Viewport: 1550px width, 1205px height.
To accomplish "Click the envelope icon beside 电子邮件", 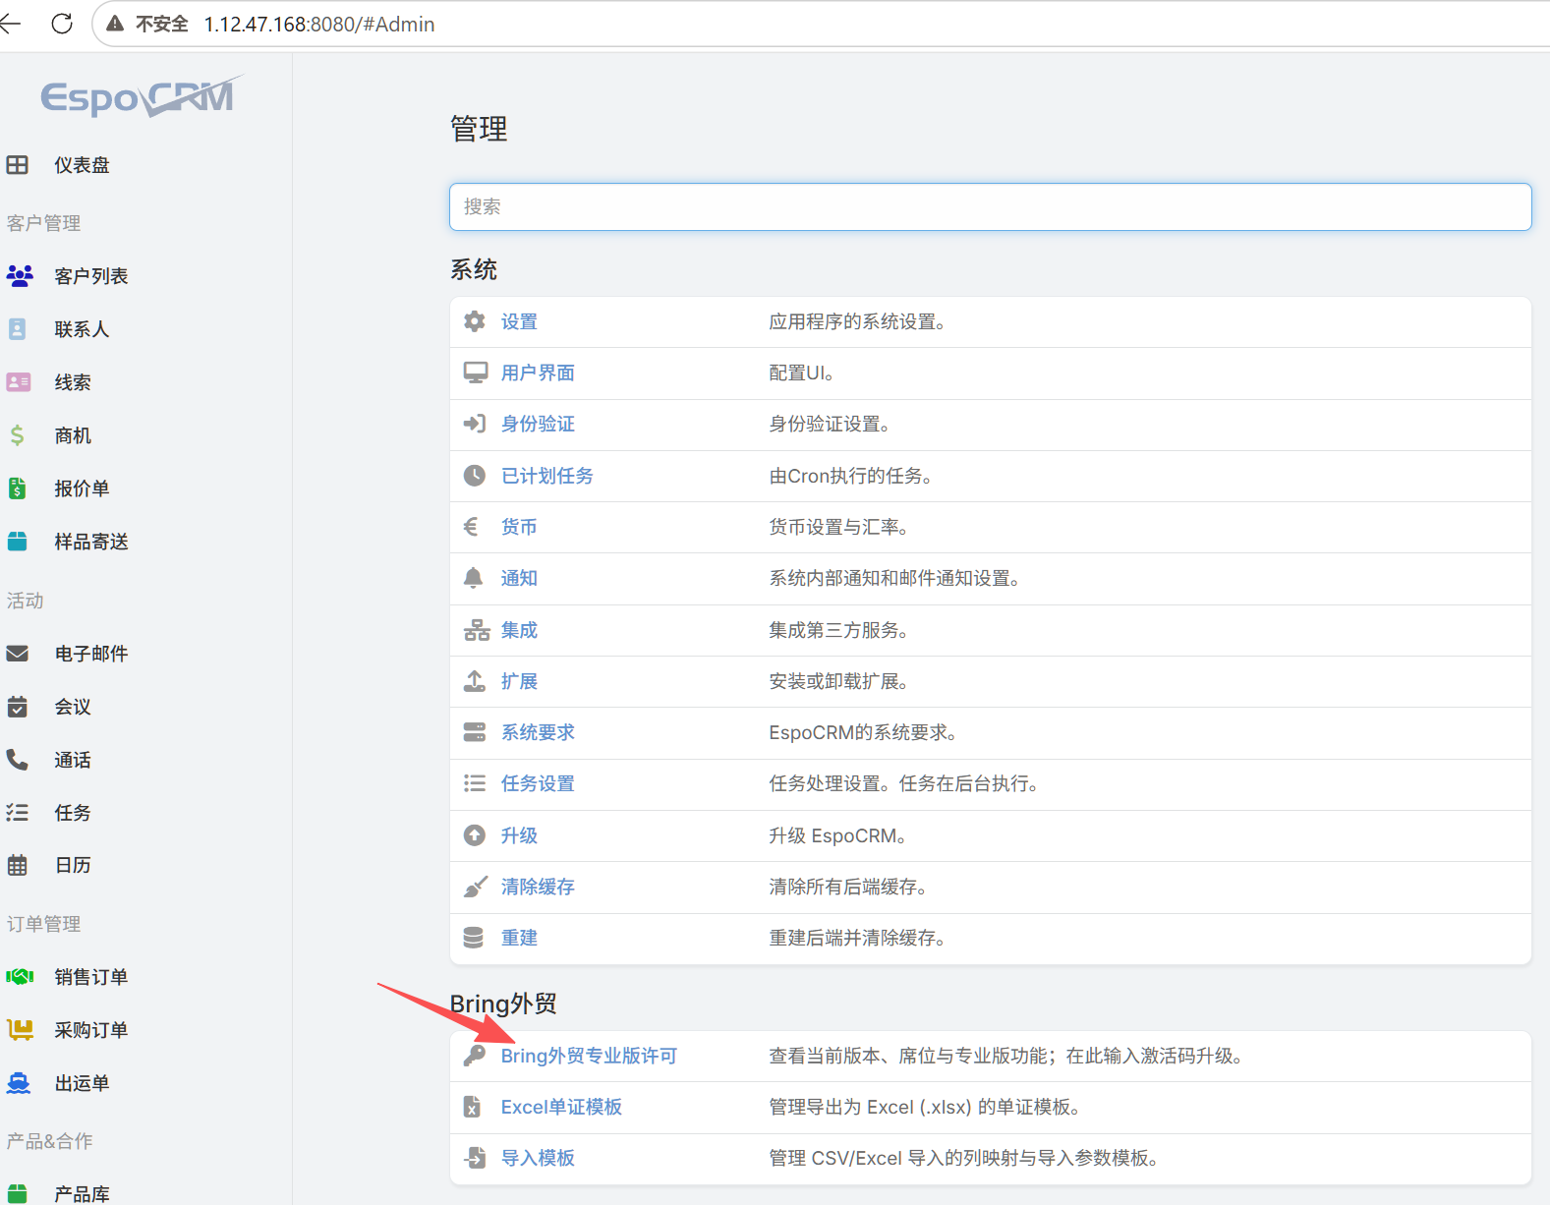I will tap(18, 654).
